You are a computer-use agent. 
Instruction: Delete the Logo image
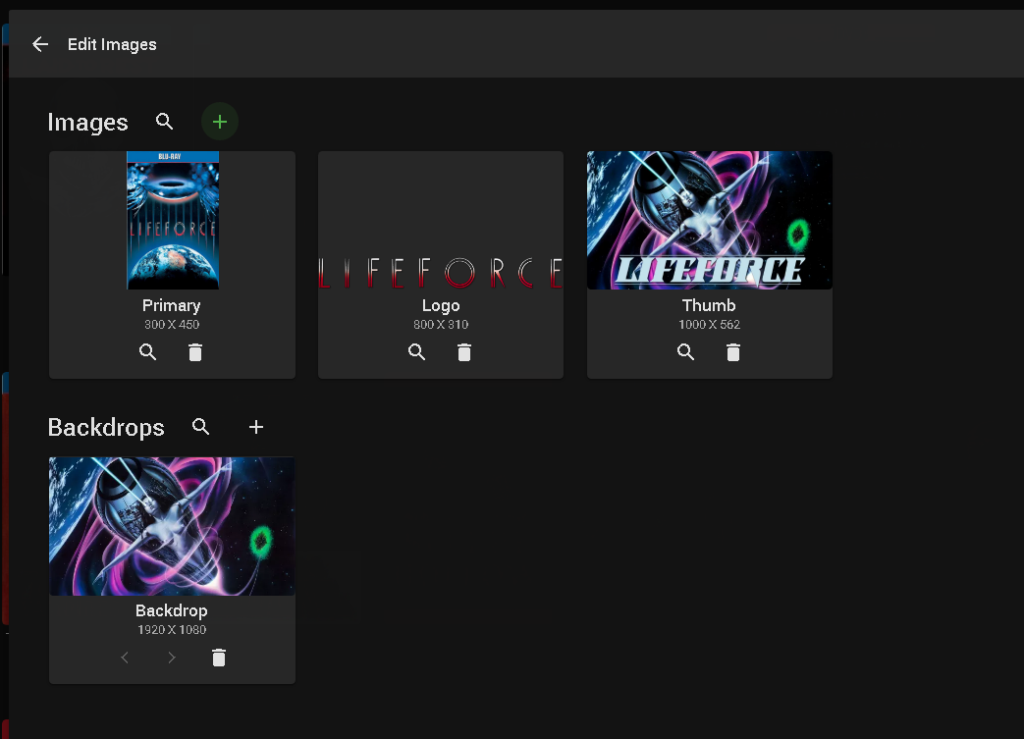point(464,352)
